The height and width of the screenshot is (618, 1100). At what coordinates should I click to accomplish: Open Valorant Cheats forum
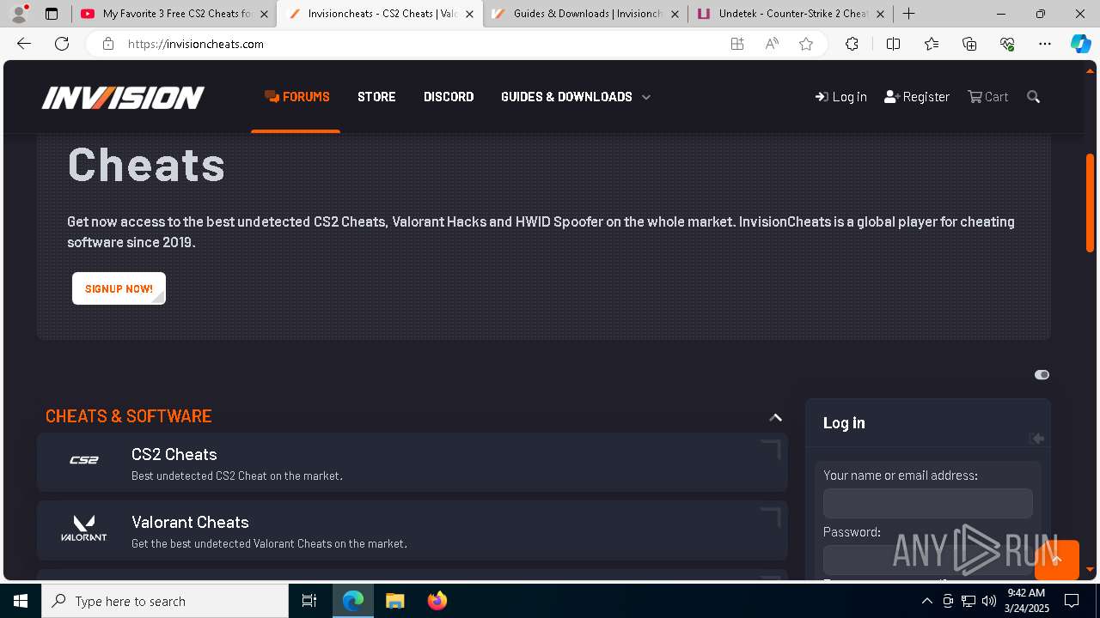tap(190, 522)
